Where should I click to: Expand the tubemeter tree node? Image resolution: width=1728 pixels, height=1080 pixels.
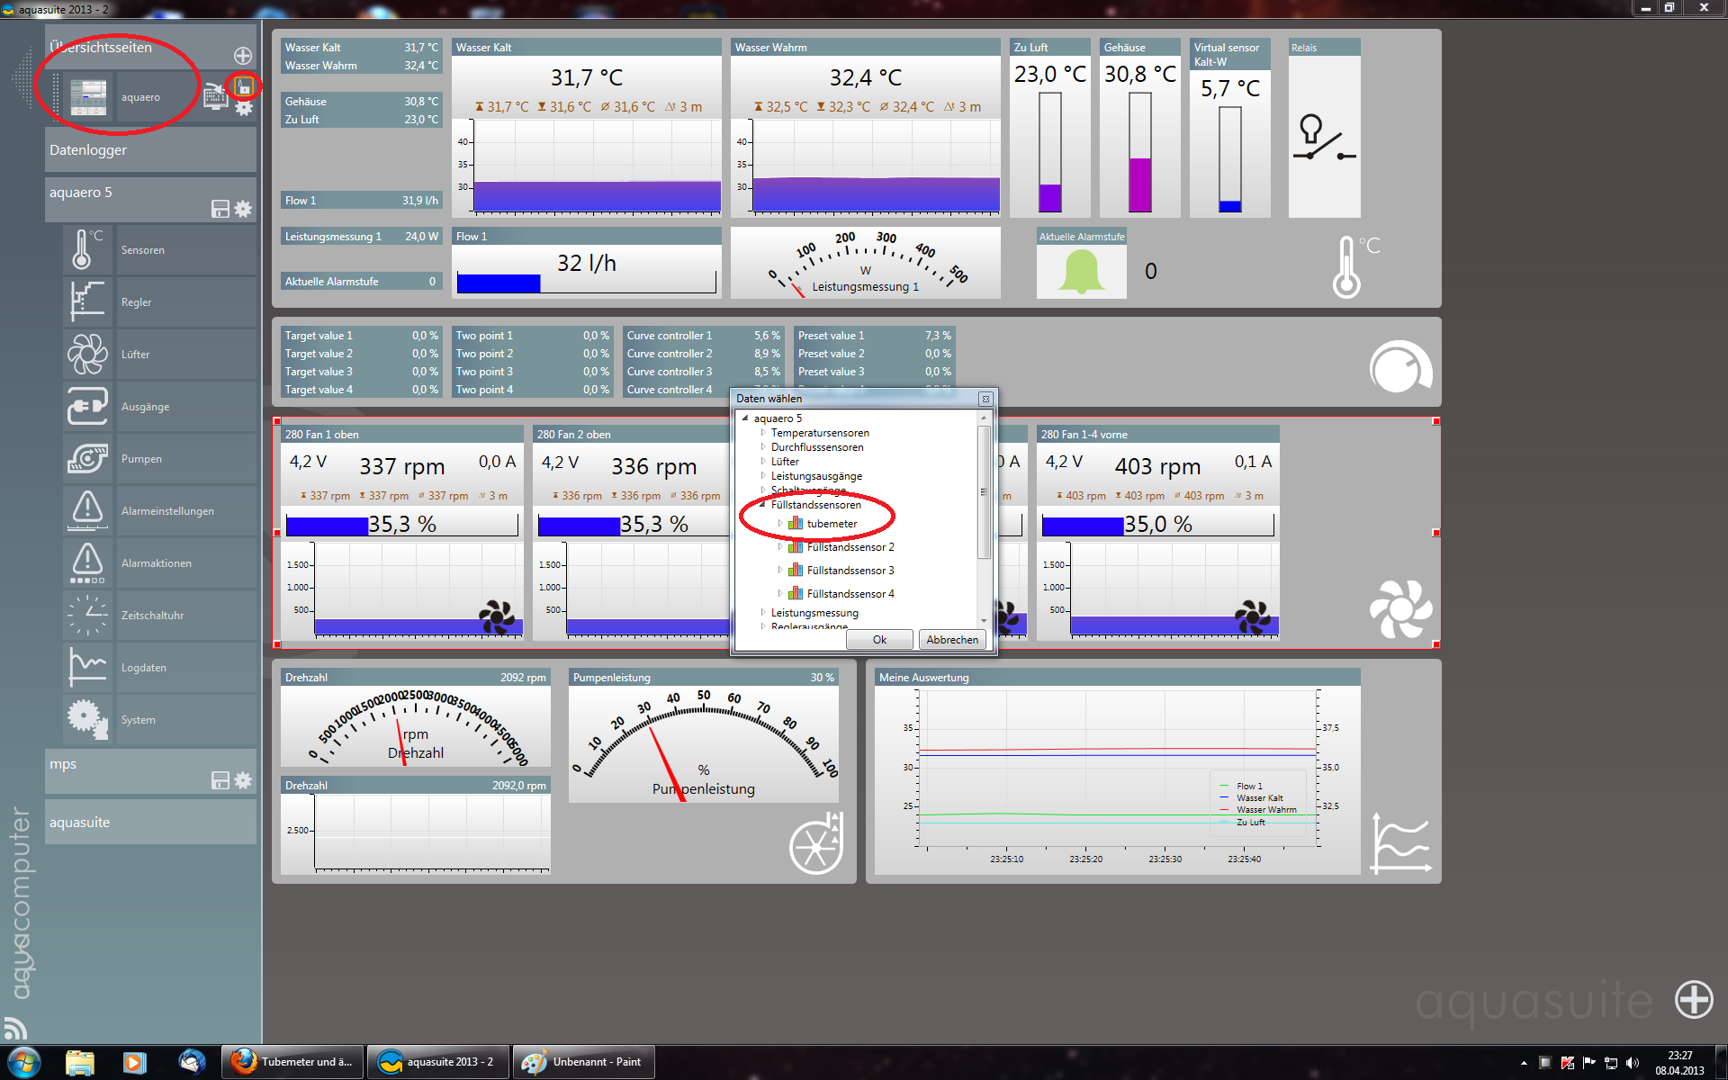(x=780, y=524)
